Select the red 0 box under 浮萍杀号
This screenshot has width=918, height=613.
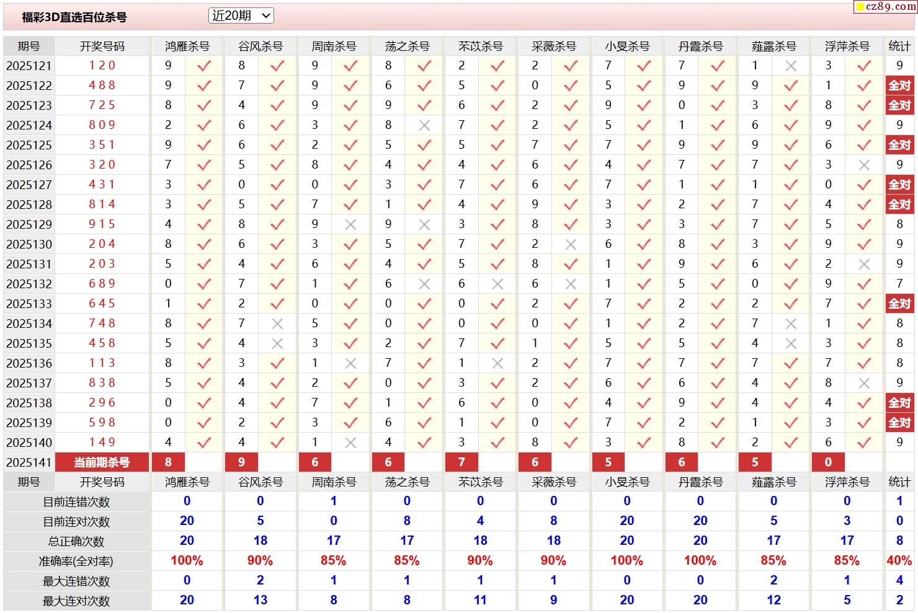[x=828, y=462]
